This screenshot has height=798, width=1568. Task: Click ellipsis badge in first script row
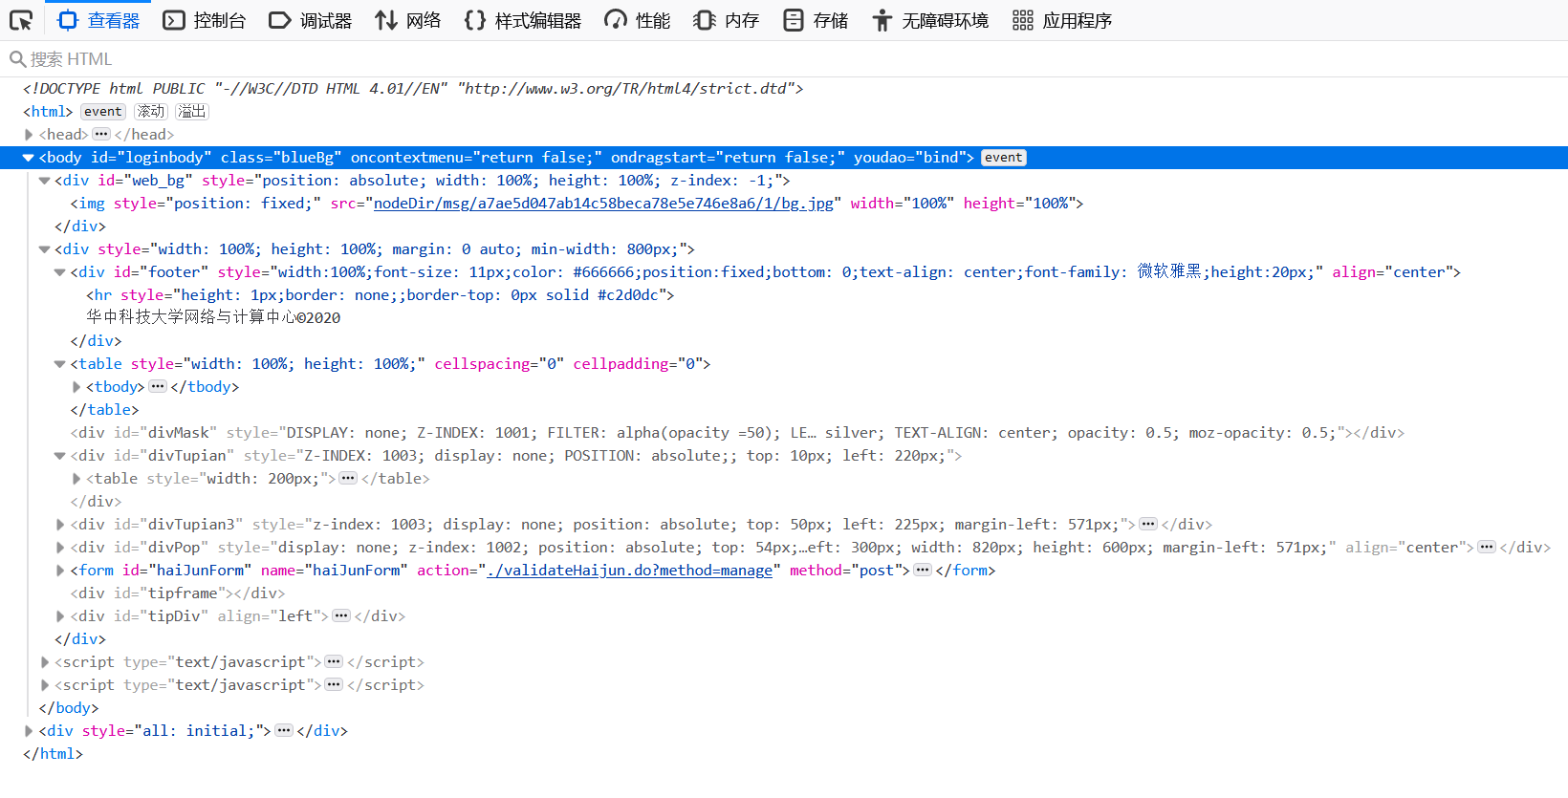click(334, 662)
